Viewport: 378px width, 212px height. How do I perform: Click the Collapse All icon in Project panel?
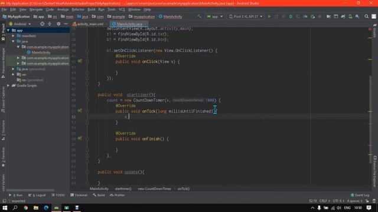tap(50, 24)
